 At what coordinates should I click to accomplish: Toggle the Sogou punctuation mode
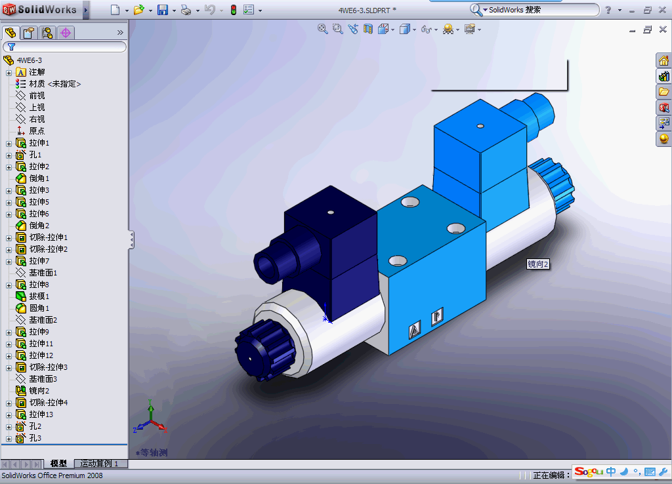(x=637, y=472)
